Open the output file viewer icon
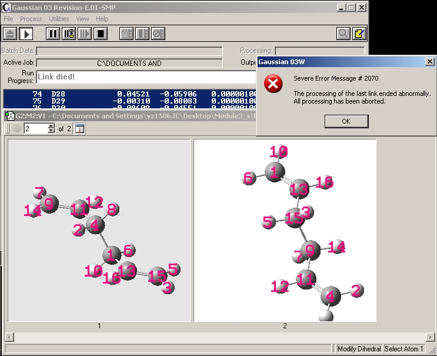437x356 pixels. (x=343, y=34)
